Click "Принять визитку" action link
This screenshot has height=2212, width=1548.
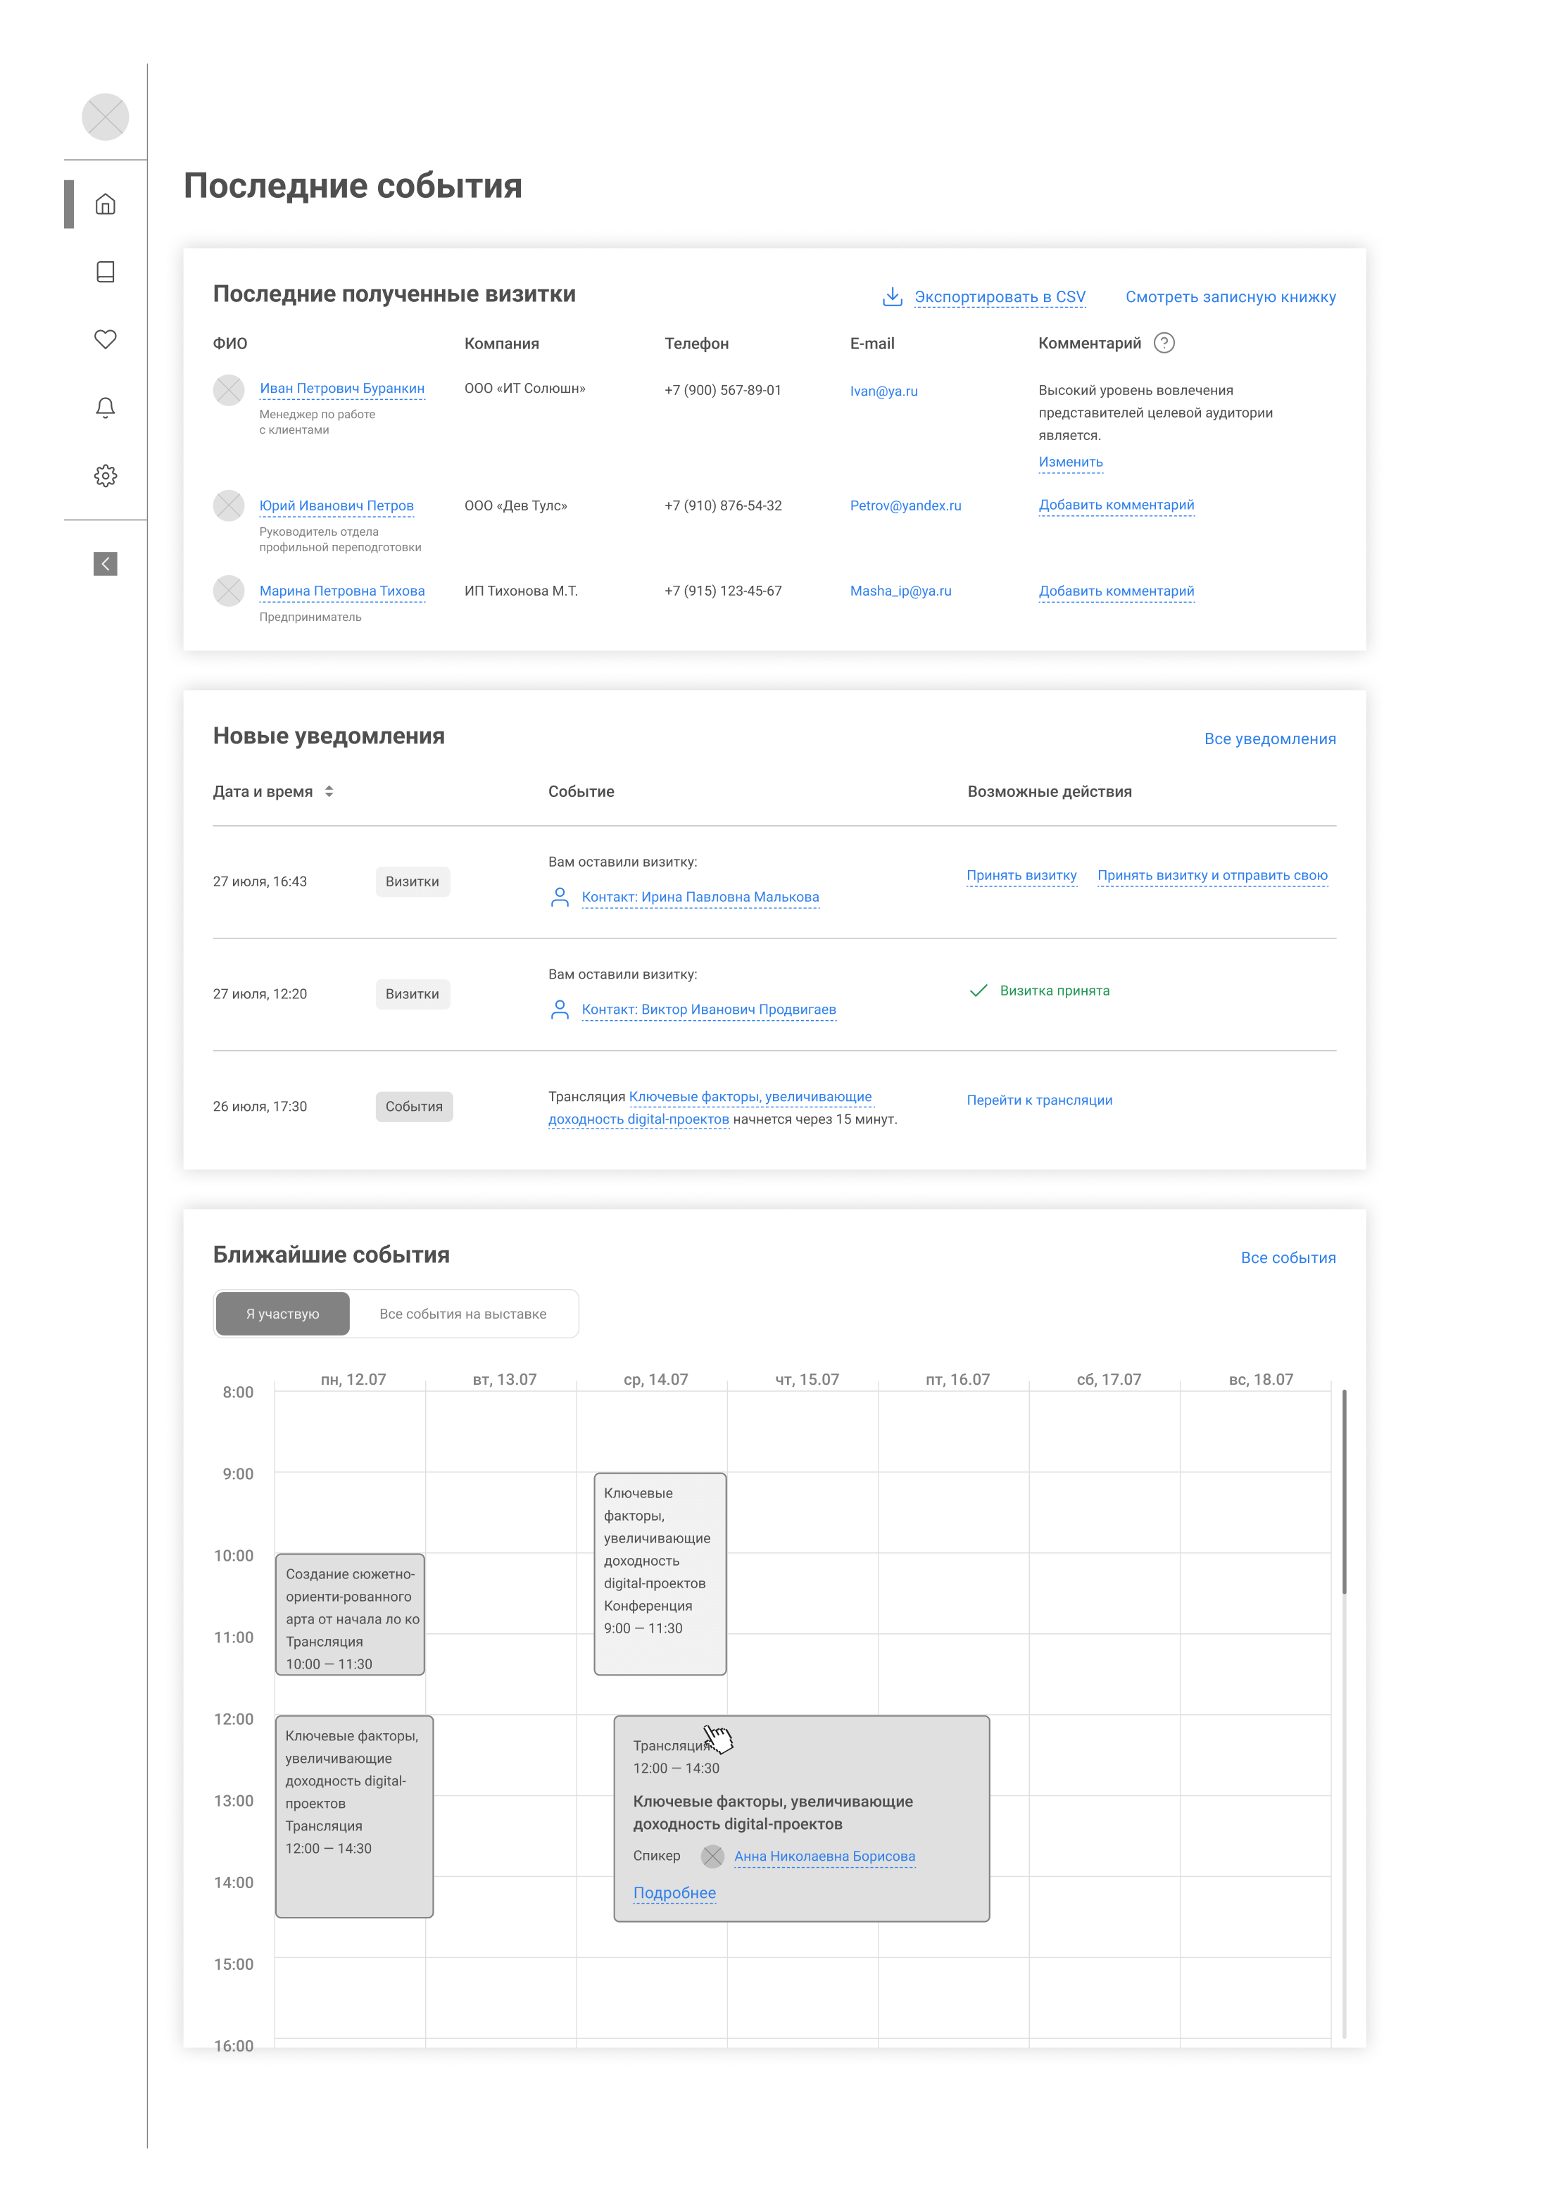pos(1021,876)
